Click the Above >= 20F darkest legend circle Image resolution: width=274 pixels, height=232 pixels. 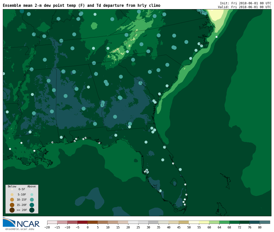pyautogui.click(x=32, y=210)
